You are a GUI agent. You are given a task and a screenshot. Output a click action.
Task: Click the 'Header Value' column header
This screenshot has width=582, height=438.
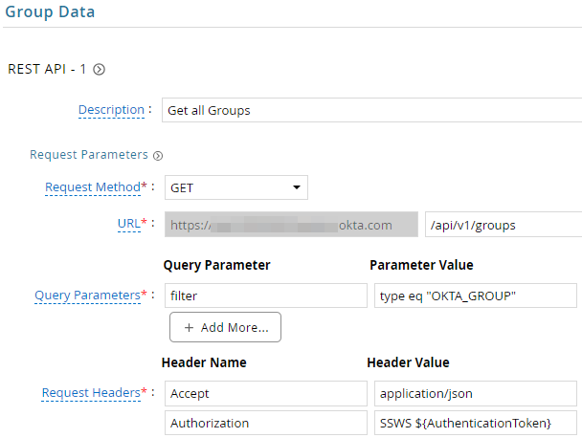[x=408, y=362]
